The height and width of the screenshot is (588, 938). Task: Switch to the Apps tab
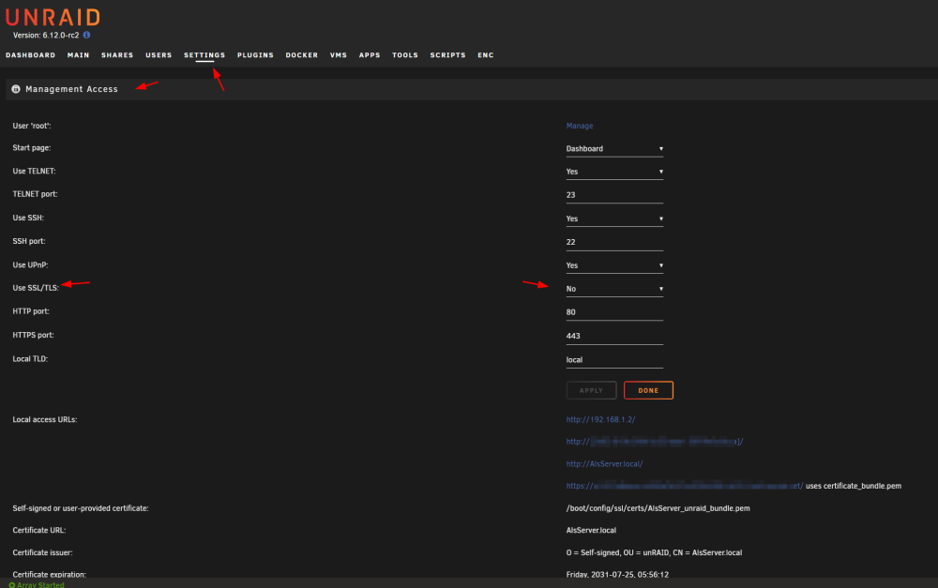(x=370, y=55)
